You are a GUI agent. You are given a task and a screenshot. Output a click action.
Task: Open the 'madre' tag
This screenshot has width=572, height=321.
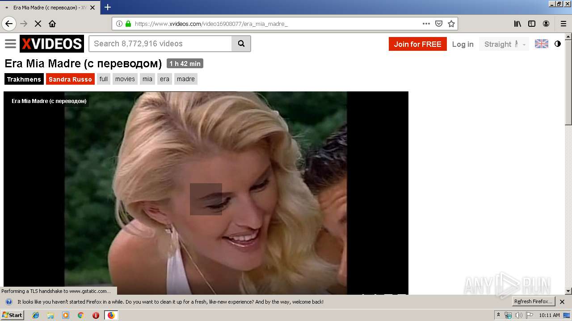(186, 79)
